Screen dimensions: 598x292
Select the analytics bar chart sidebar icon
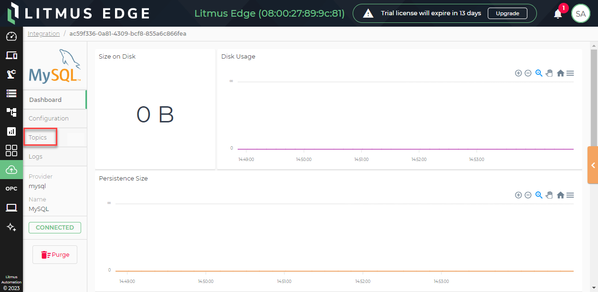(x=11, y=131)
